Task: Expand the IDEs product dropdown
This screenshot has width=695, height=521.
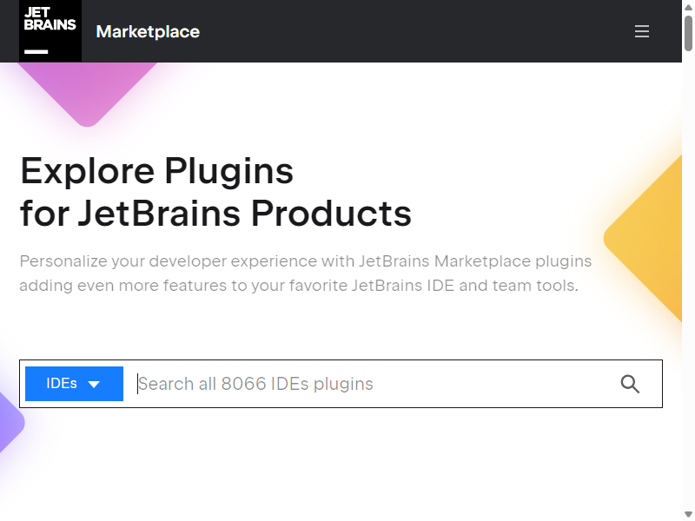Action: tap(74, 384)
